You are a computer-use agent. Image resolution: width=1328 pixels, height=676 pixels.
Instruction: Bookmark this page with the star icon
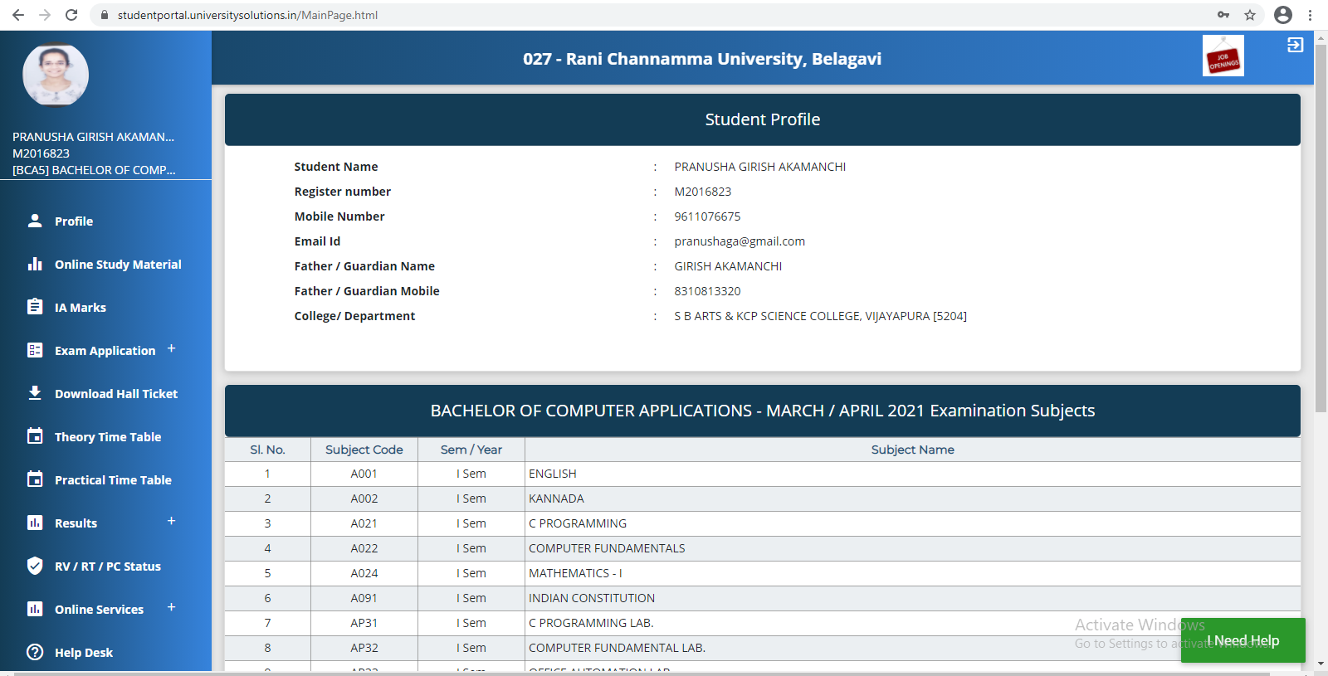click(1250, 15)
